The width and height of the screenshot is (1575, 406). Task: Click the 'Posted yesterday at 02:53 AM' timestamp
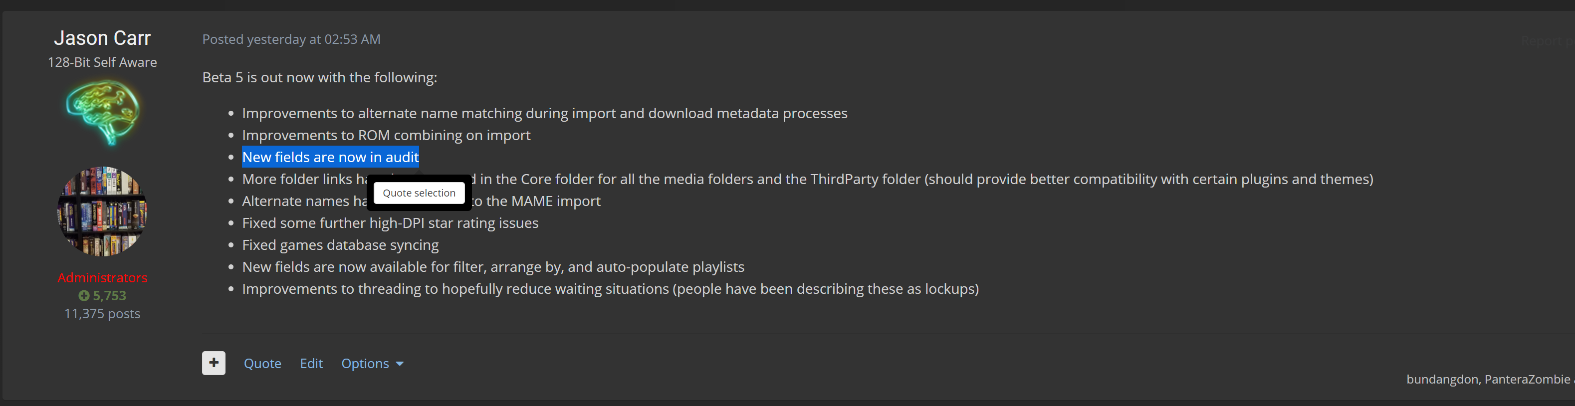point(291,39)
